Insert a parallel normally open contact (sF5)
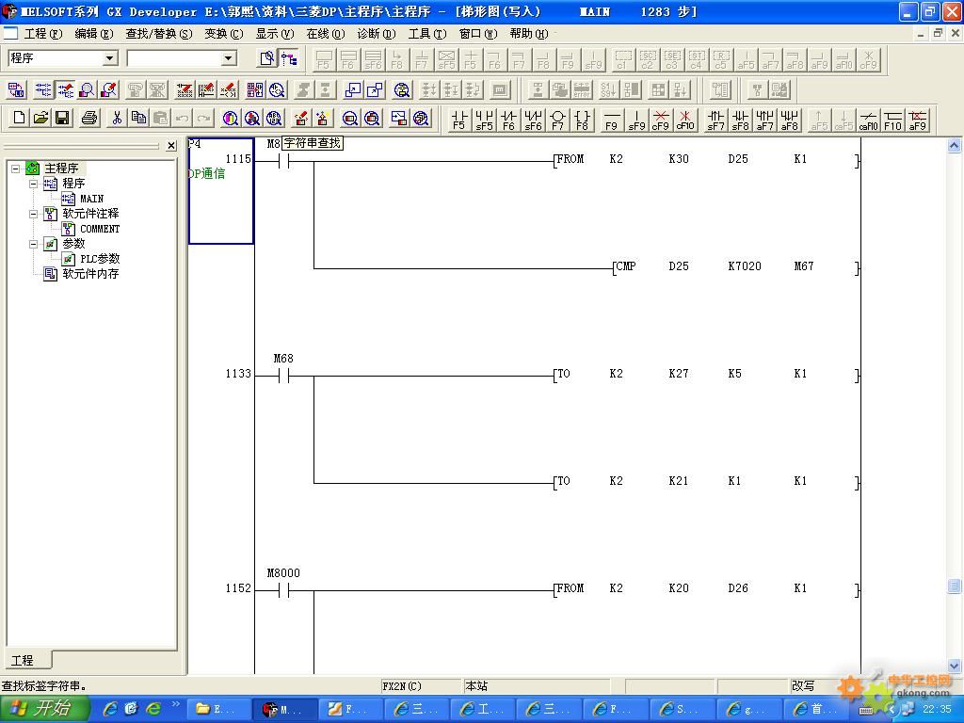 pyautogui.click(x=484, y=120)
